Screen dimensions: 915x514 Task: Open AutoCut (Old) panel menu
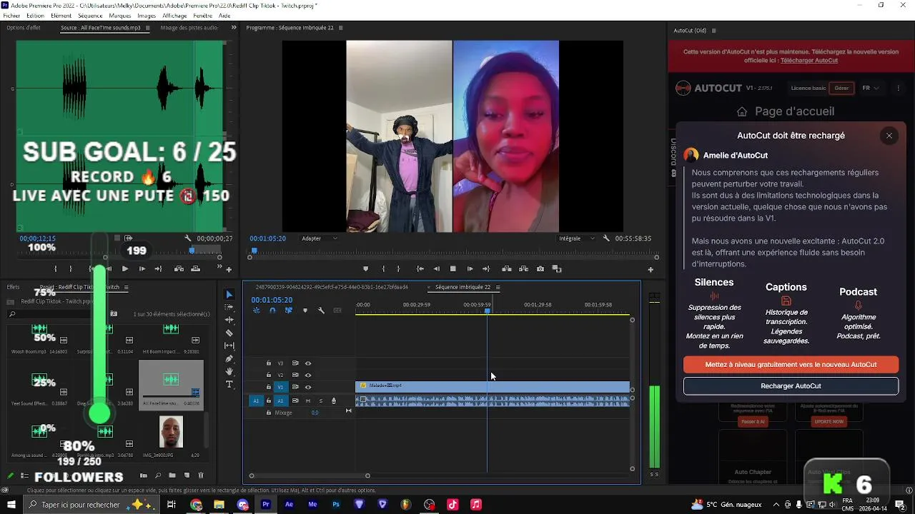tap(713, 31)
